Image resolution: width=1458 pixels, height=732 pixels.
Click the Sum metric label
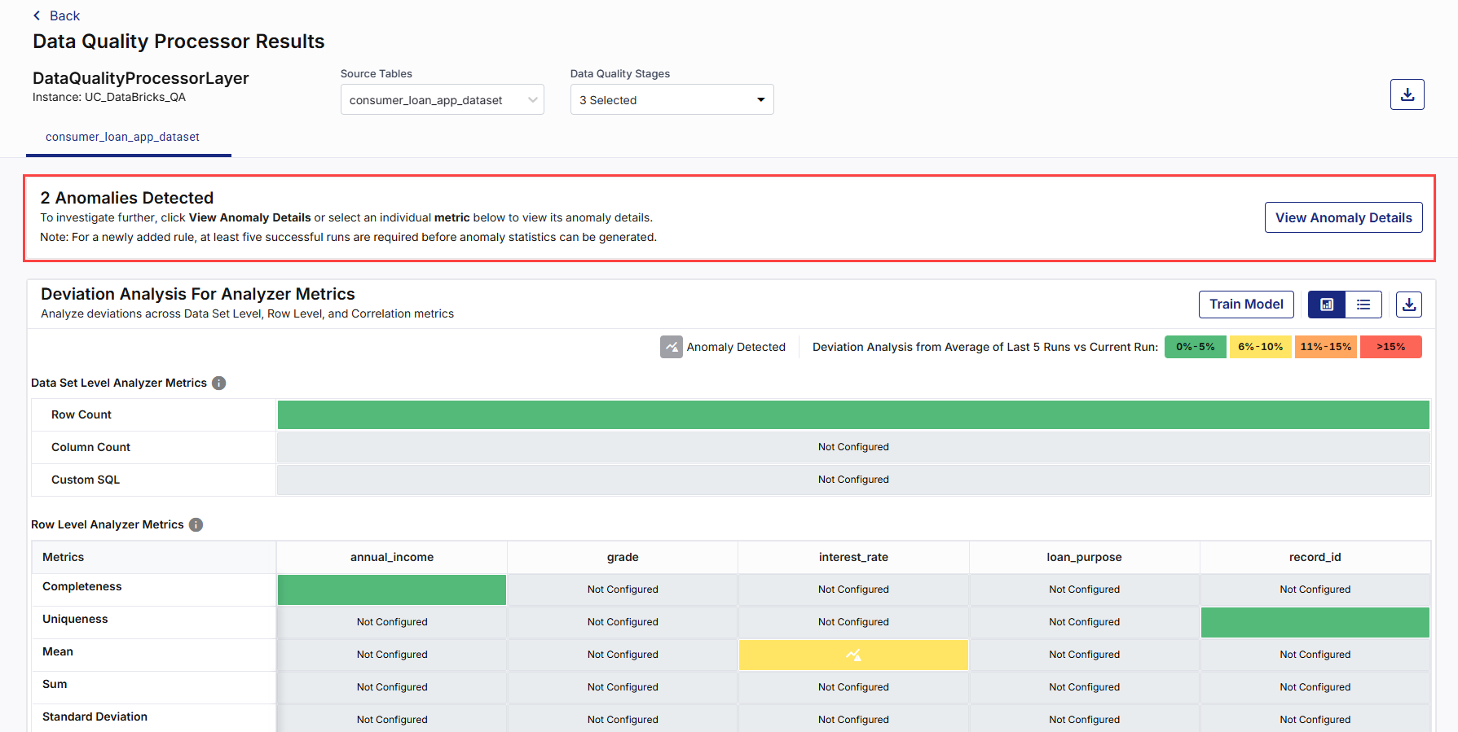click(55, 684)
